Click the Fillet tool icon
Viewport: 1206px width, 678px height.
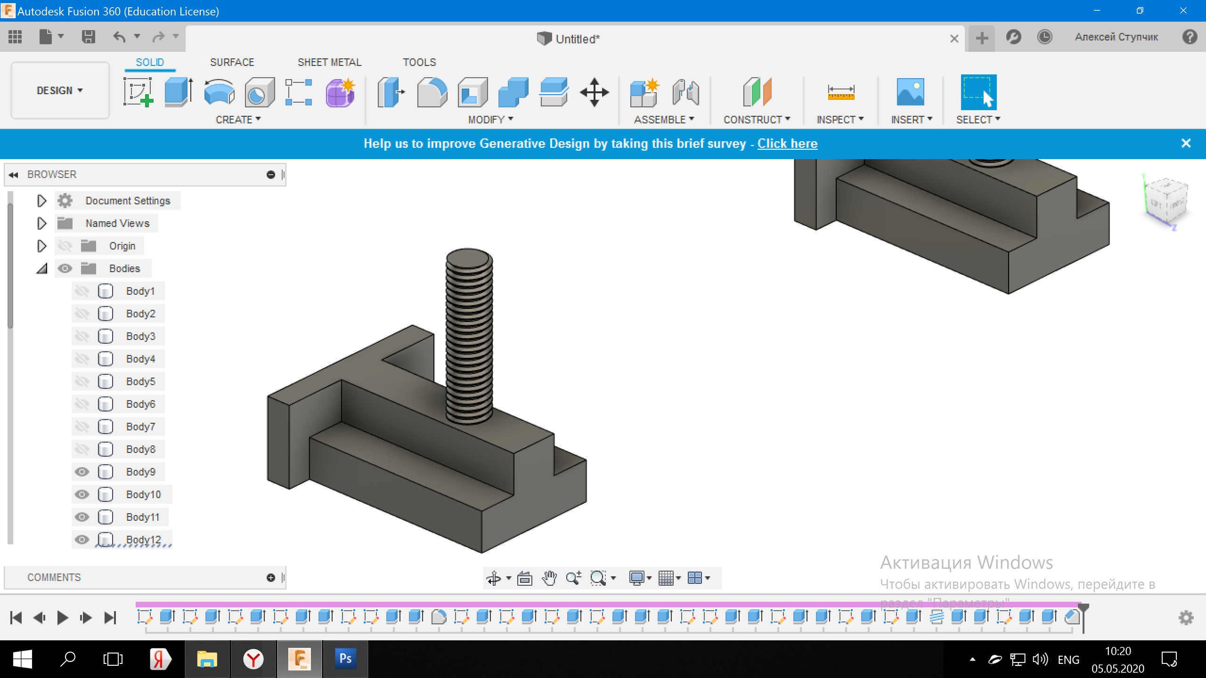coord(432,92)
